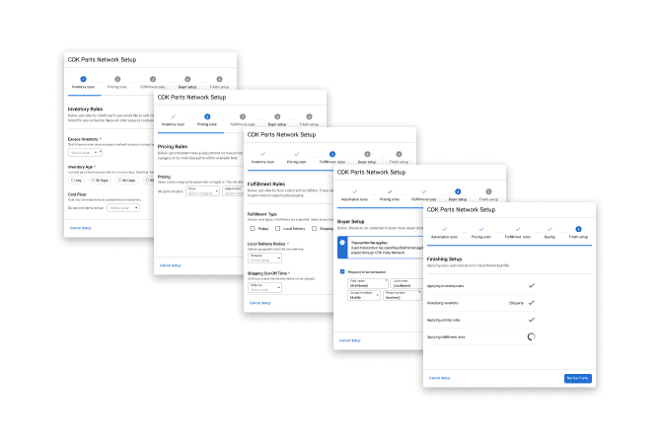Click Cancel Setup in the Pricing Rules dialog
661x444 pixels.
pos(171,265)
